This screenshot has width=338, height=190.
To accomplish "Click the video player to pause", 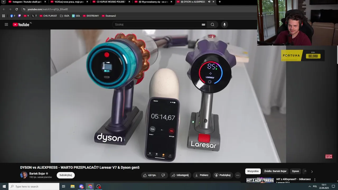I will coord(168,96).
